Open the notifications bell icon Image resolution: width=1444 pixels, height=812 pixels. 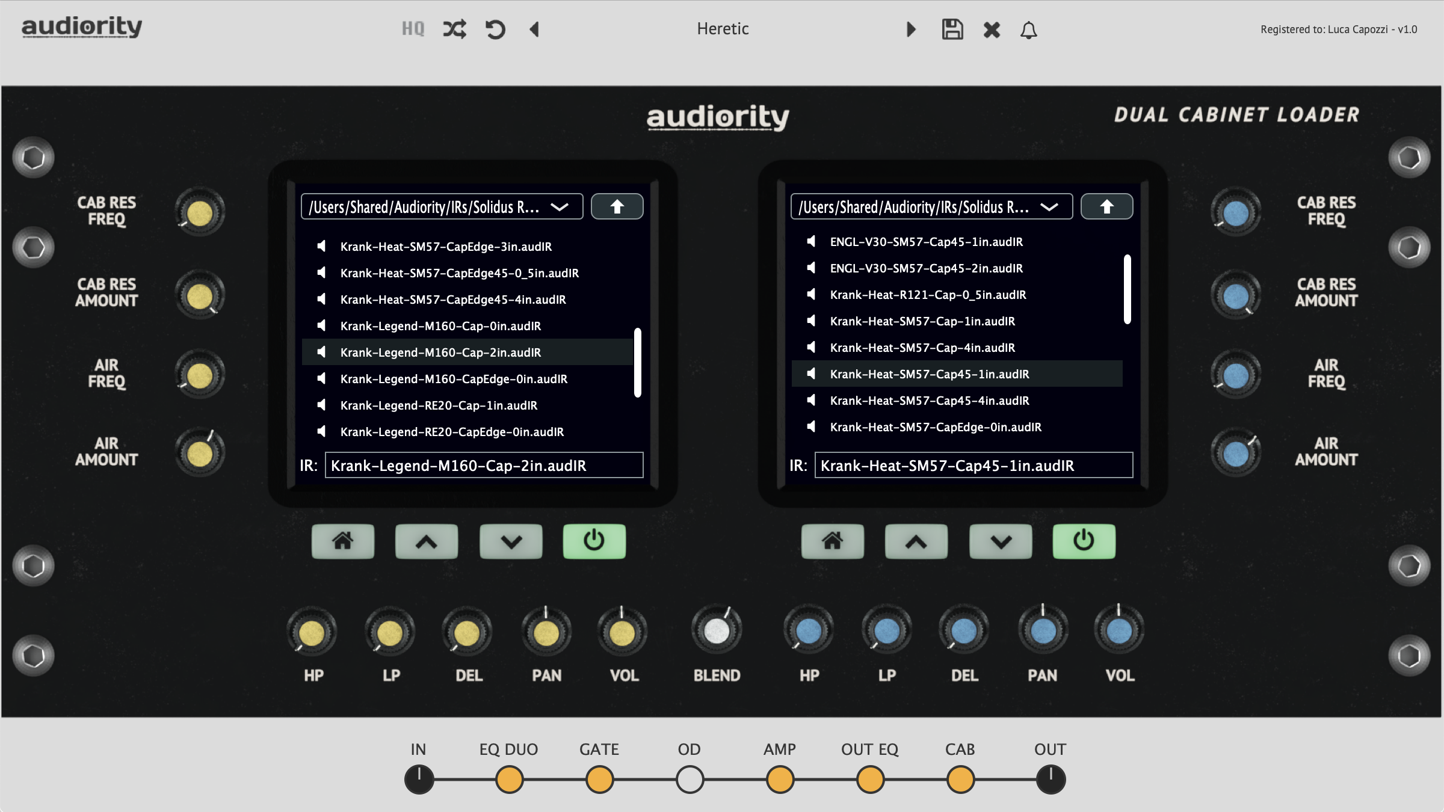click(1029, 30)
